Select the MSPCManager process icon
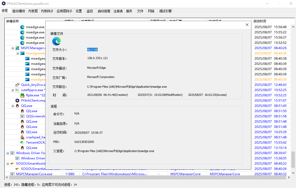This screenshot has height=188, width=296. coord(17,48)
